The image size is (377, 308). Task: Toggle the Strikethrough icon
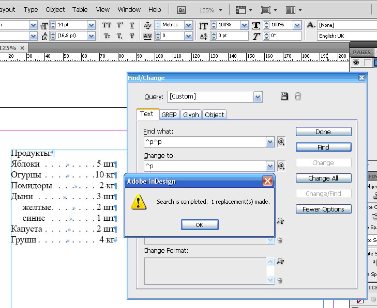coord(132,36)
